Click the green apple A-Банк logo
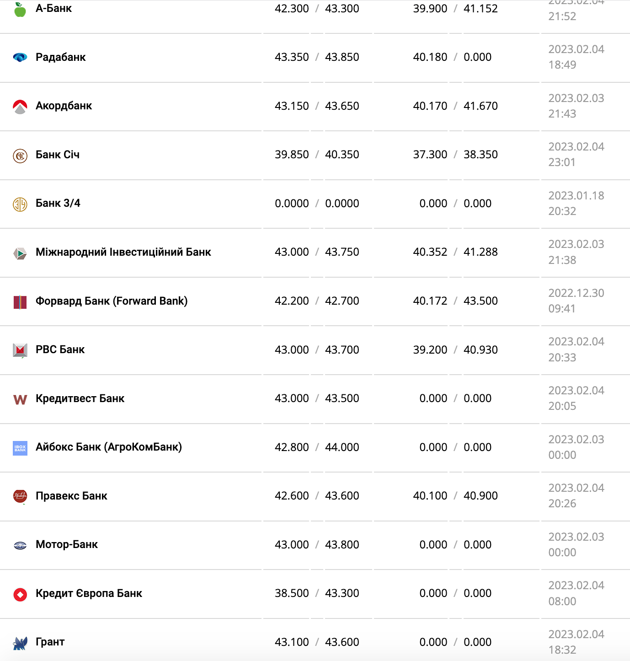This screenshot has height=661, width=630. point(20,10)
